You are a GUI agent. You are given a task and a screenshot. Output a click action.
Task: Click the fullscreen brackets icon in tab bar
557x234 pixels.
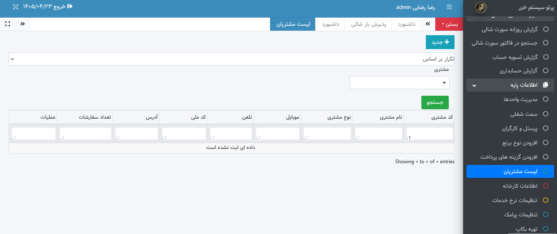tap(7, 24)
